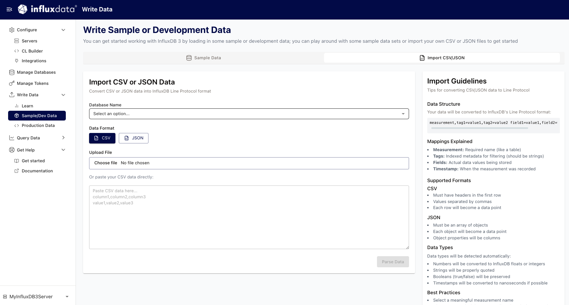Click the 'Mappings Explained' heading
Viewport: 569px width, 305px height.
coord(450,141)
